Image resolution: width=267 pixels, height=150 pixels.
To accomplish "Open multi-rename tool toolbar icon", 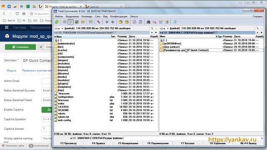I will point(155,22).
